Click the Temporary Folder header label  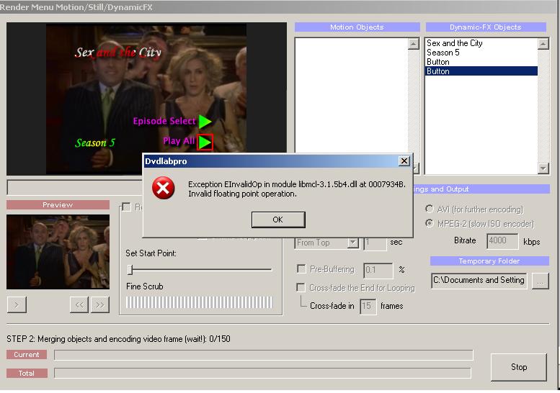(x=489, y=261)
